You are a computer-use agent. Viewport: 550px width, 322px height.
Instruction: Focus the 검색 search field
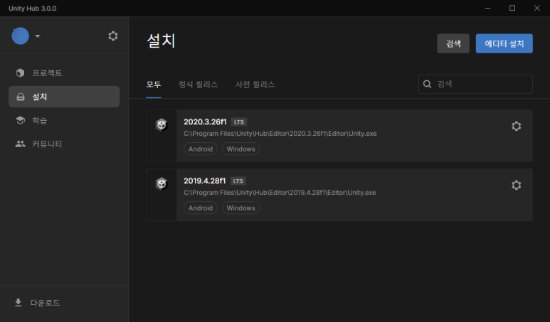475,84
